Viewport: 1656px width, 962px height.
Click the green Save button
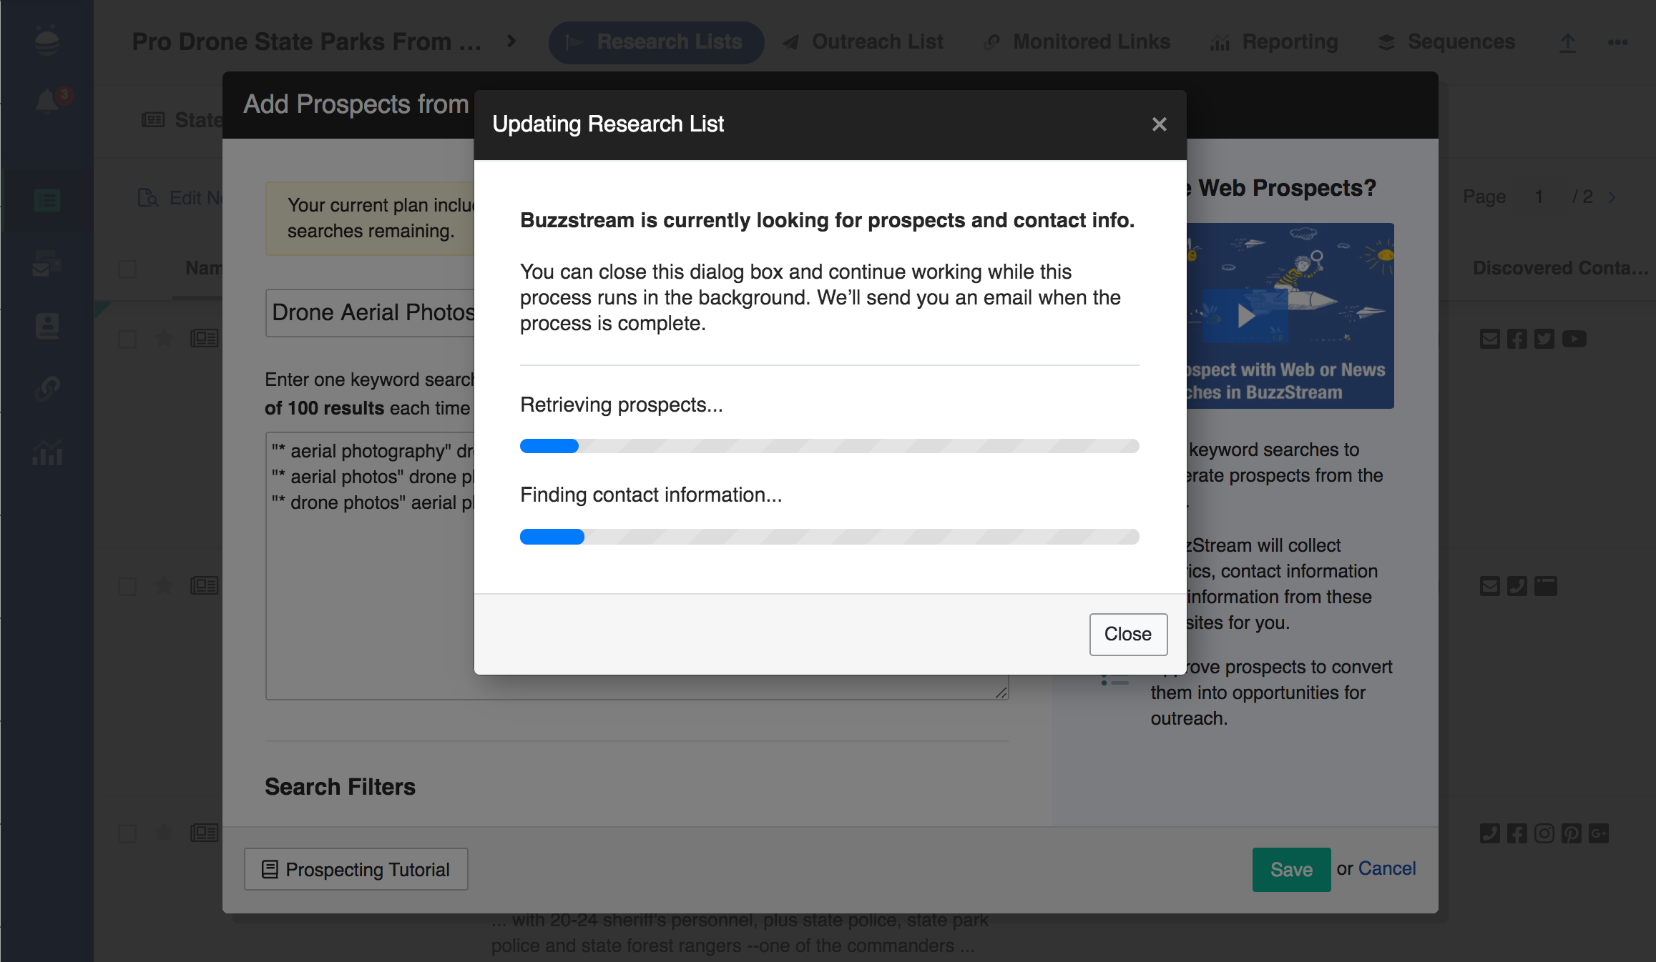(1291, 869)
